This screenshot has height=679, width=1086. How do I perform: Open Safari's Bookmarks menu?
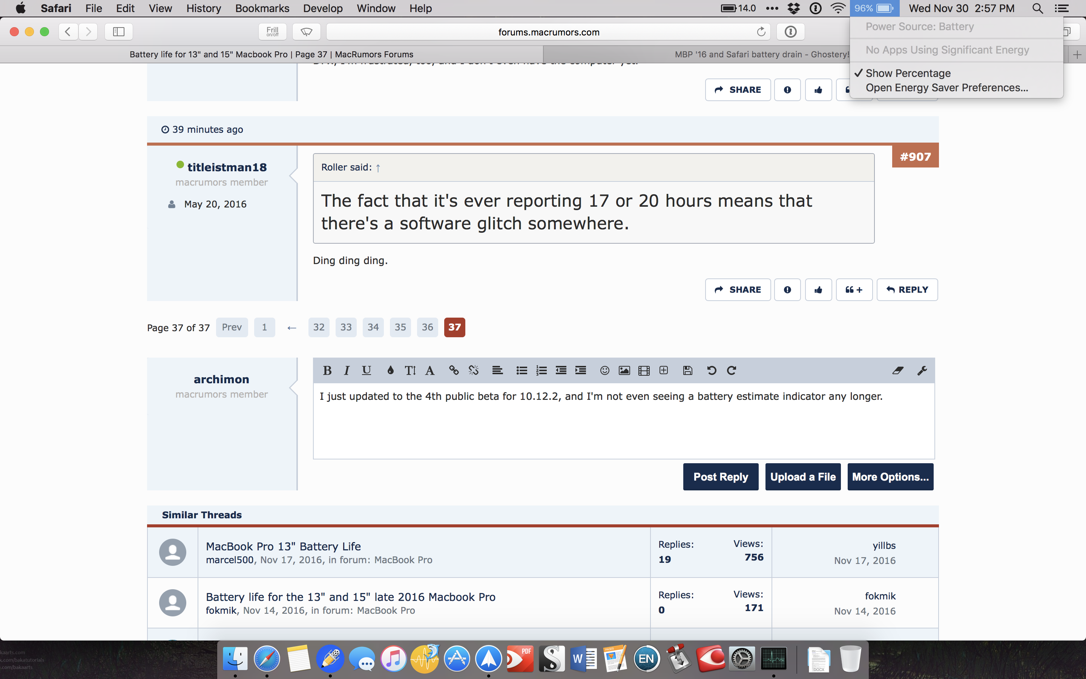(262, 8)
